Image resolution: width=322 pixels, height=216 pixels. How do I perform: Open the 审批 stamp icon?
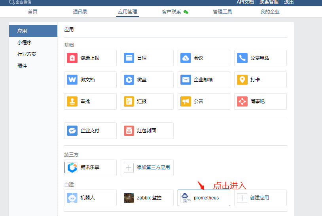pyautogui.click(x=72, y=101)
